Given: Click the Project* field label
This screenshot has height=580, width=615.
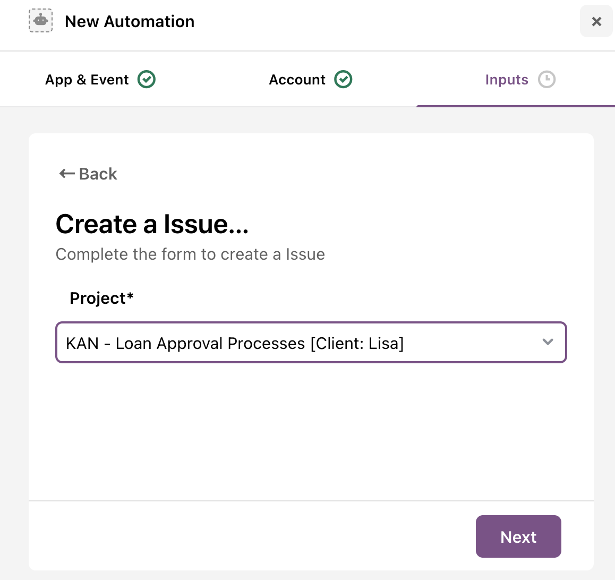Looking at the screenshot, I should tap(101, 298).
